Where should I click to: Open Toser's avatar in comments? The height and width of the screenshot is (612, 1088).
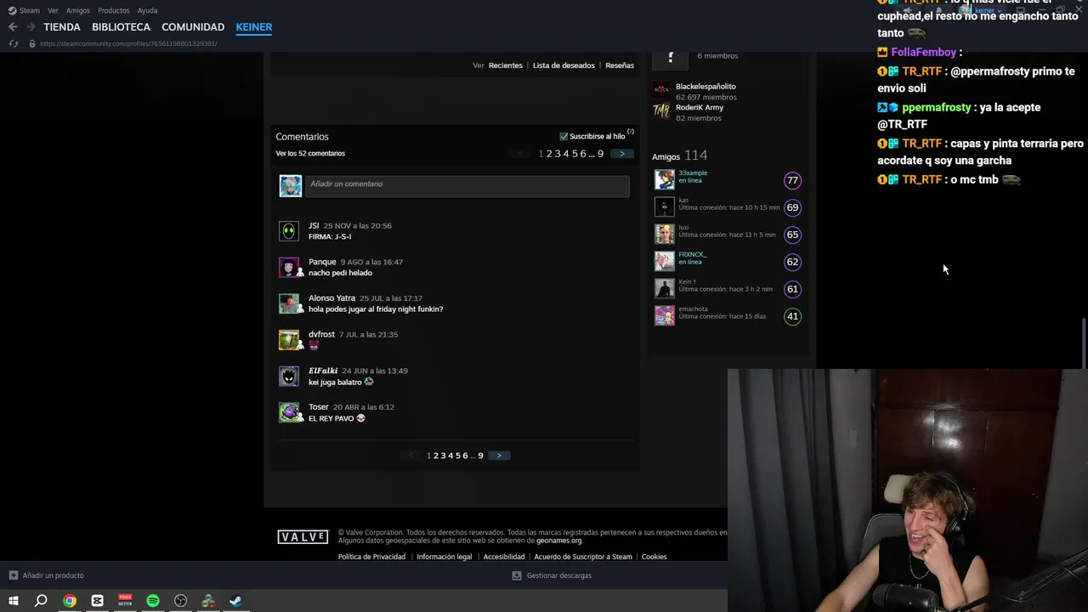pyautogui.click(x=289, y=412)
